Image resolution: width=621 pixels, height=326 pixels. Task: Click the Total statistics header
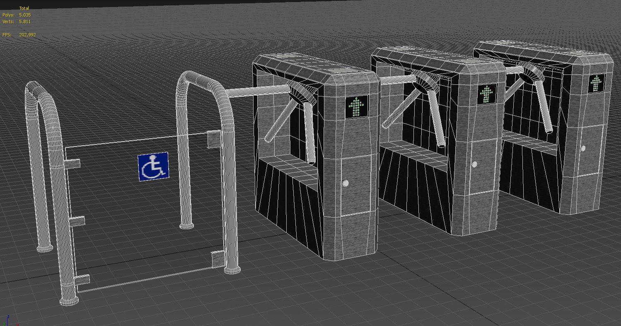(x=24, y=8)
